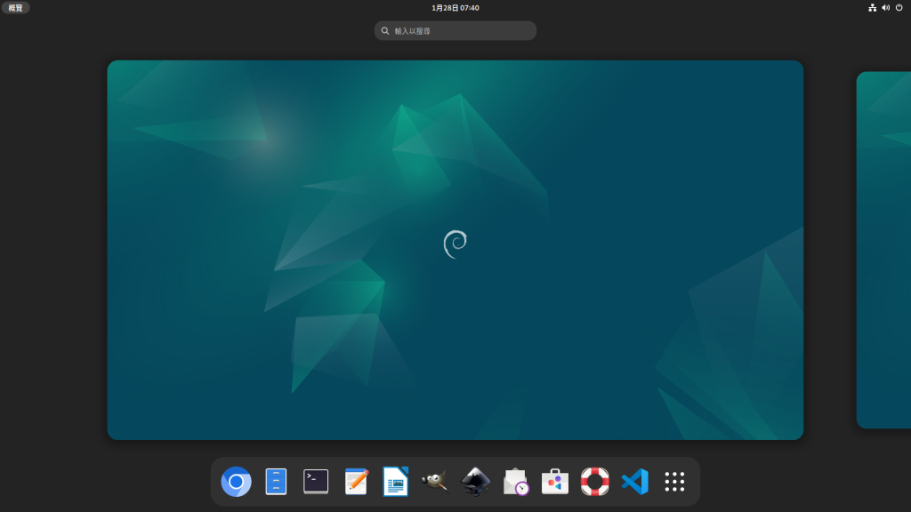Launch the Text Editor notepad icon
The image size is (911, 512).
(356, 482)
